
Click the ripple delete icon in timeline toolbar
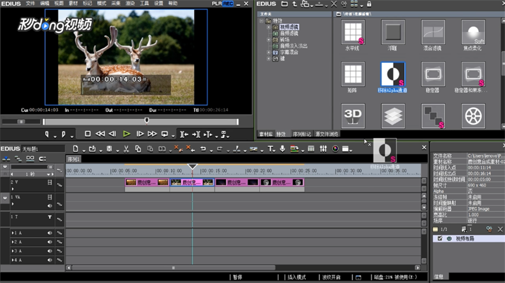pos(191,148)
